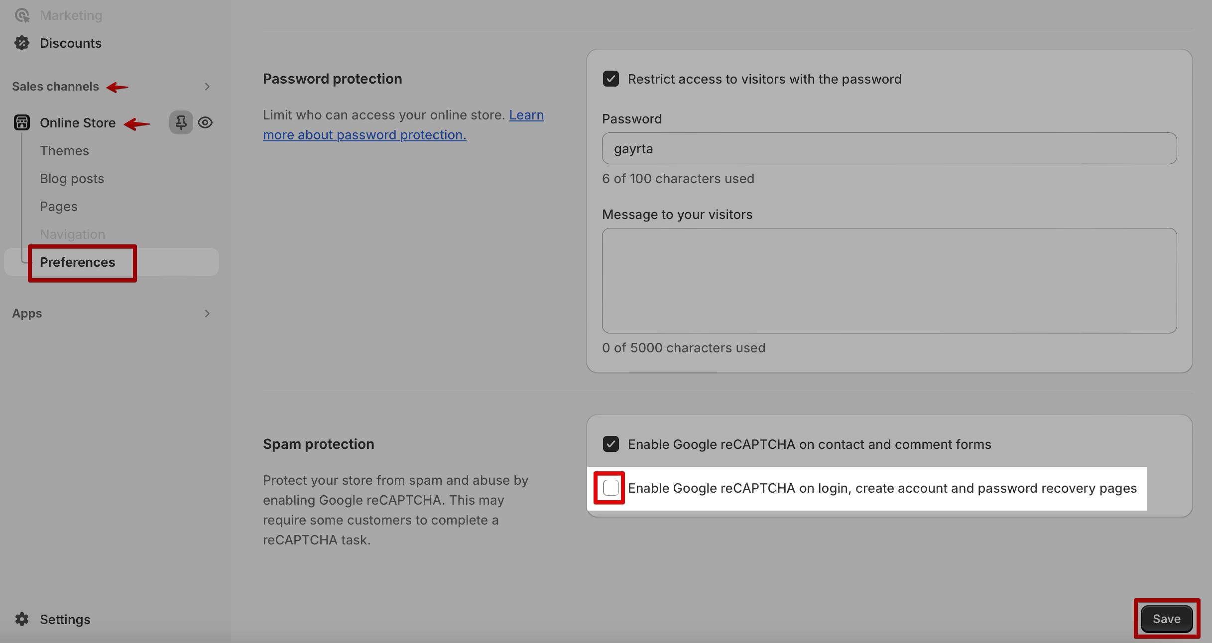1212x643 pixels.
Task: Open the Online Store label
Action: 78,123
